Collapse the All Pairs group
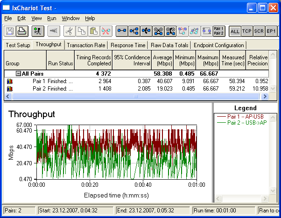 pyautogui.click(x=18, y=73)
